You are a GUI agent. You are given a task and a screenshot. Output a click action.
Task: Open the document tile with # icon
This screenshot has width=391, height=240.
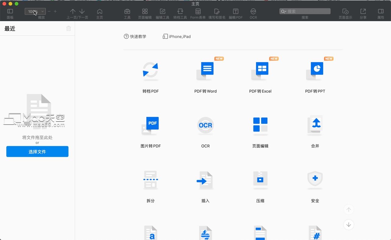[315, 233]
